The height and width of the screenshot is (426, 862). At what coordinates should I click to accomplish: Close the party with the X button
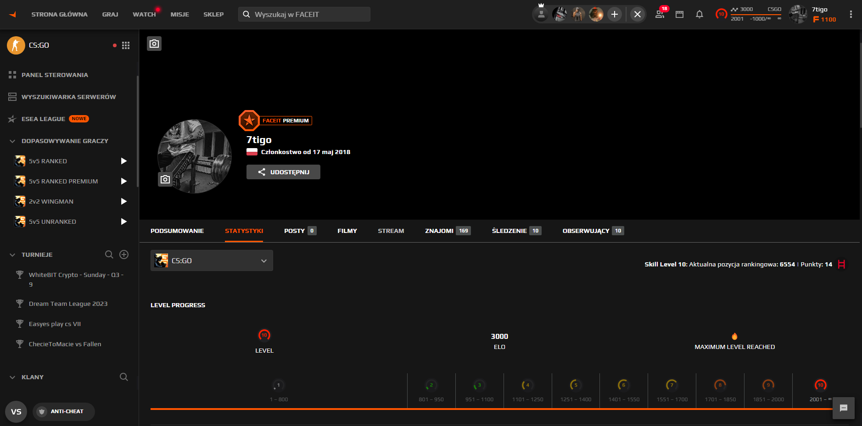pos(638,14)
